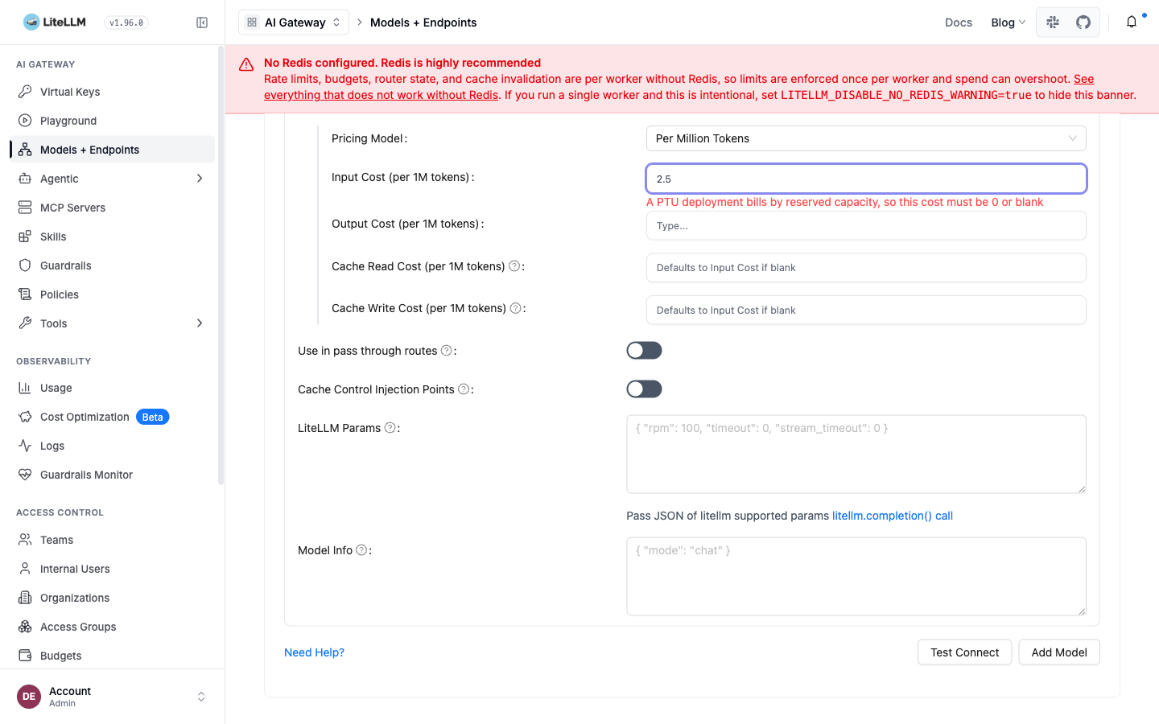Click the Guardrails Monitor heartbeat icon

point(25,475)
